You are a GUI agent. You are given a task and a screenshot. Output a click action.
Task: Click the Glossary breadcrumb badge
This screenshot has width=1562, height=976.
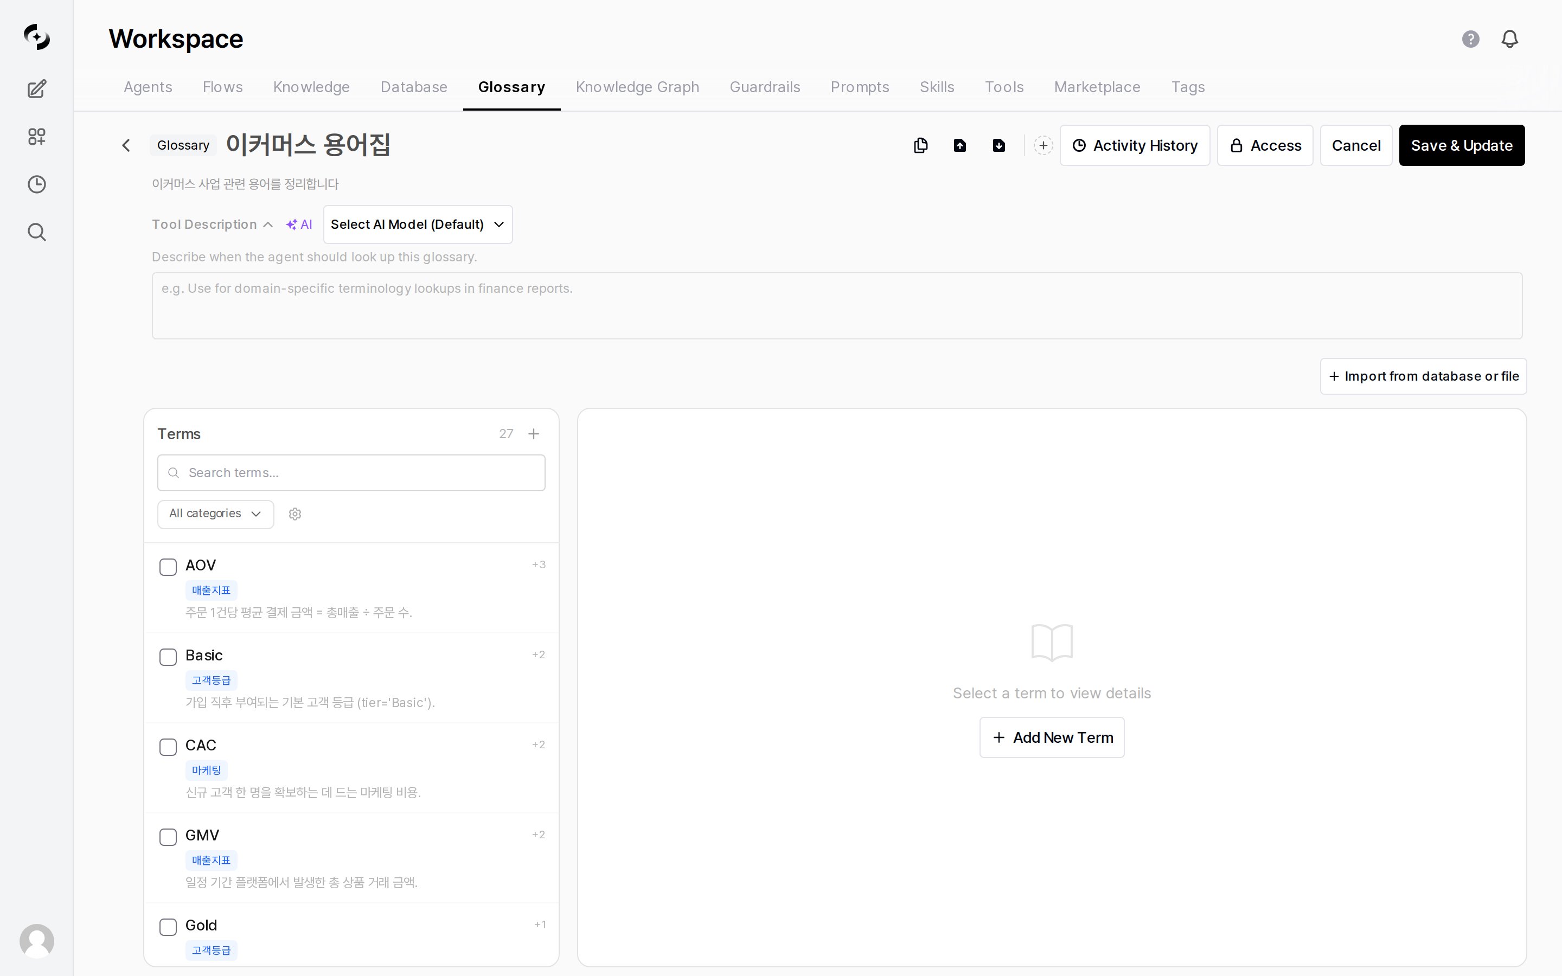pos(183,145)
